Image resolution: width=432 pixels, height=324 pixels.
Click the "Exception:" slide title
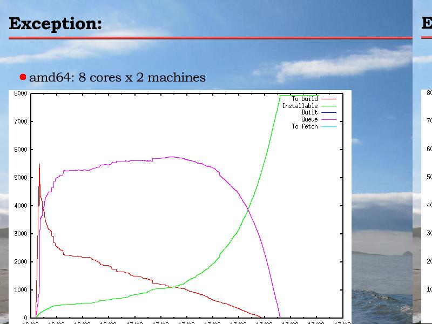[55, 24]
